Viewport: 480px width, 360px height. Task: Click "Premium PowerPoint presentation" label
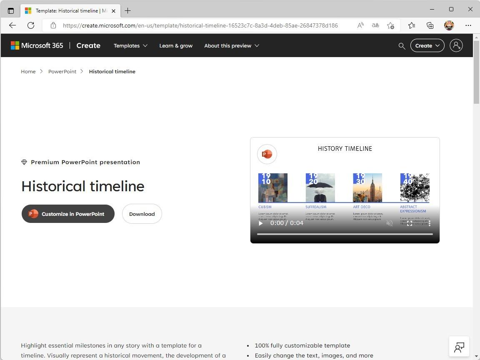pos(85,162)
